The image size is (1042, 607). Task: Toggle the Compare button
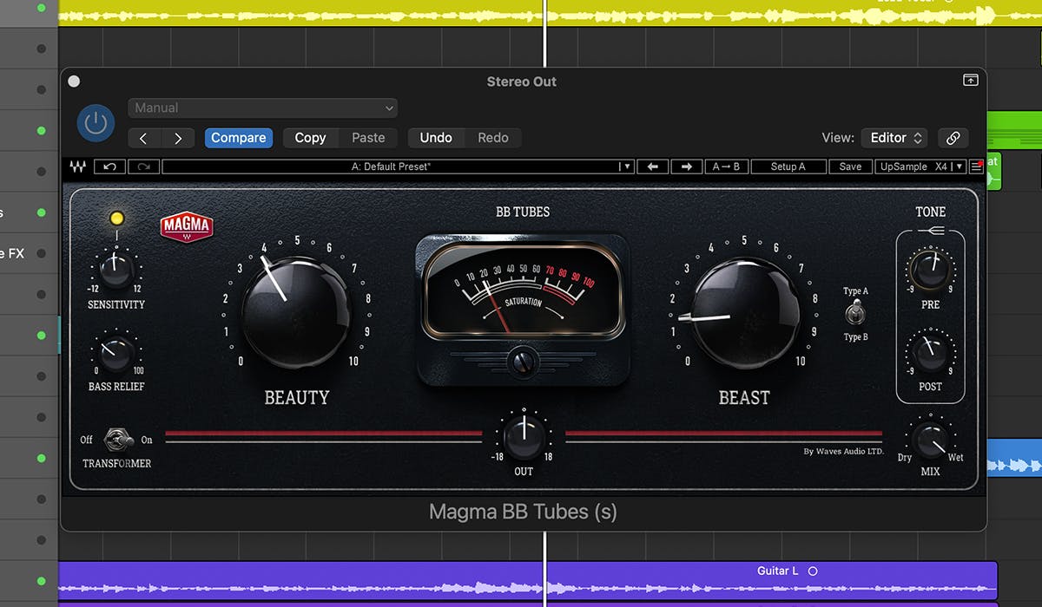[x=239, y=138]
